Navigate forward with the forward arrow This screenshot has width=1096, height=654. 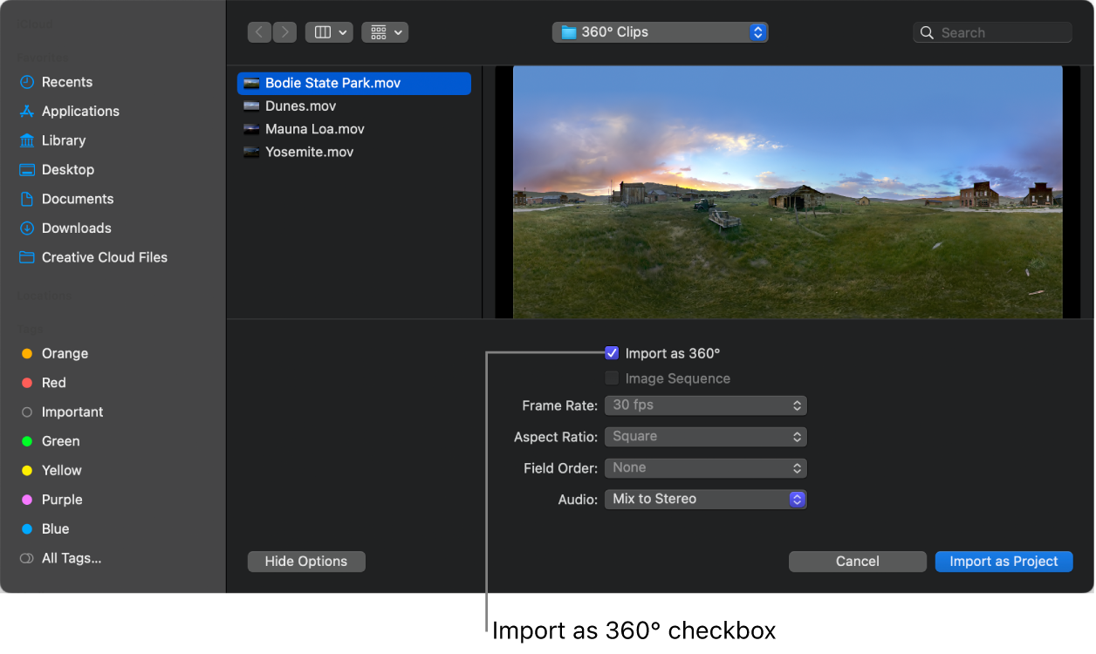[284, 31]
